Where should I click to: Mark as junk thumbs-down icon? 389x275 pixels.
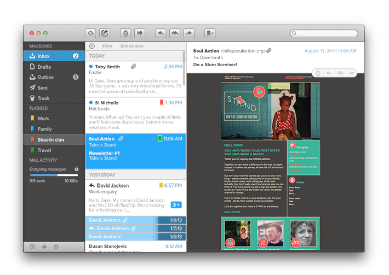pyautogui.click(x=140, y=33)
